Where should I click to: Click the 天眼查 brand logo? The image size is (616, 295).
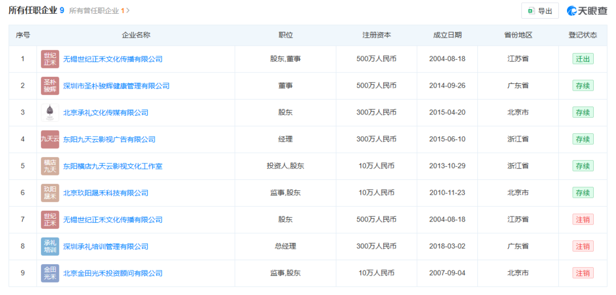point(587,11)
